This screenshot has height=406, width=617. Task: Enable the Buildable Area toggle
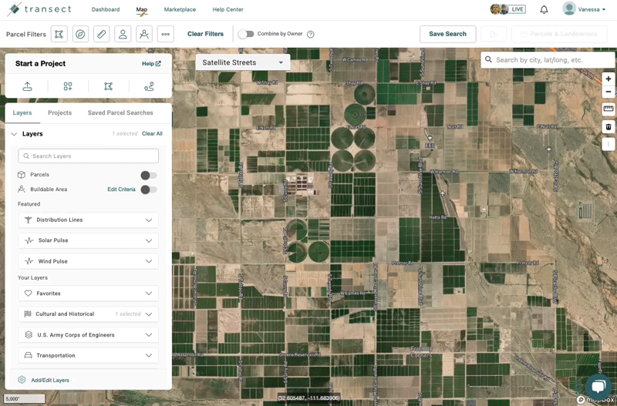coord(148,190)
